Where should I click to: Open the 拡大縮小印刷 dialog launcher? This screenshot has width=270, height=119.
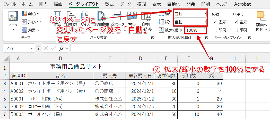(x=207, y=38)
